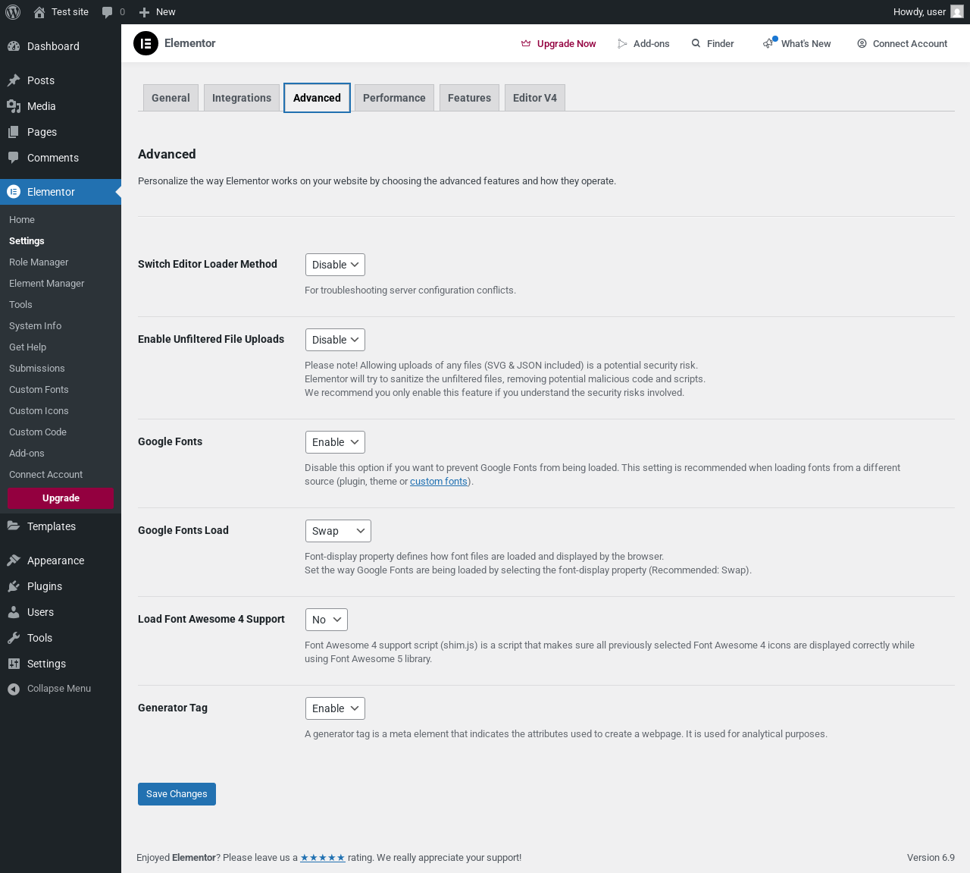Click the Settings sliders icon in sidebar
The image size is (970, 873).
tap(14, 664)
